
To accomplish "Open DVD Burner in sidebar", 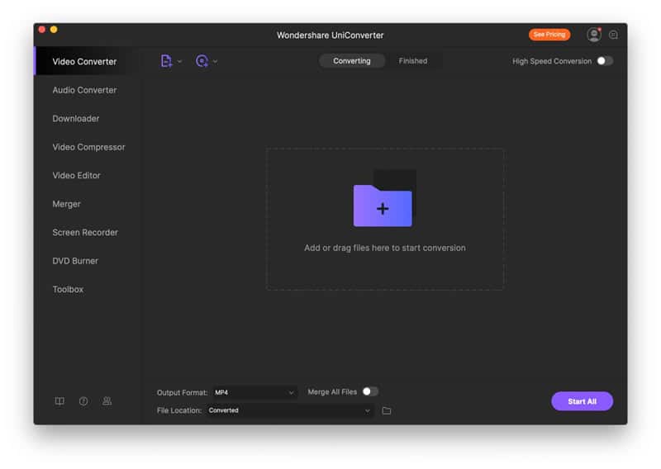I will (x=75, y=261).
